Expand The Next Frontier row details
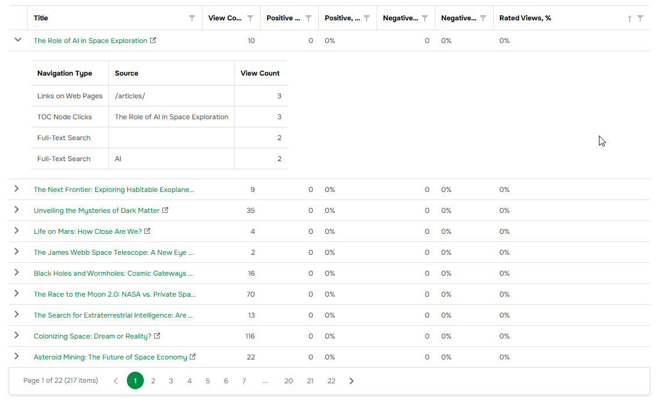Viewport: 660px width, 406px height. click(17, 189)
